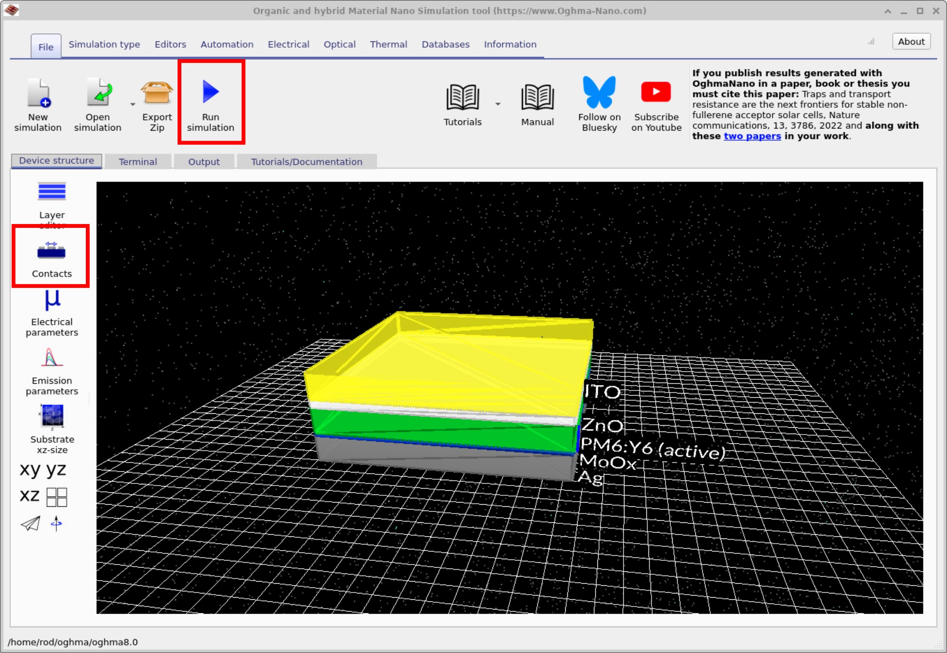Open an existing simulation
This screenshot has width=947, height=653.
pos(98,103)
